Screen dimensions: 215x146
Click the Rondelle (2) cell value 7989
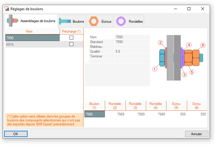point(115,114)
